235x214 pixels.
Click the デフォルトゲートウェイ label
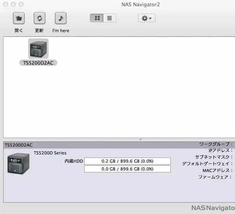coord(207,163)
